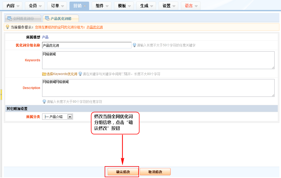The height and width of the screenshot is (178, 281).
Task: Click the hint bulb under the Description box
Action: pyautogui.click(x=45, y=102)
